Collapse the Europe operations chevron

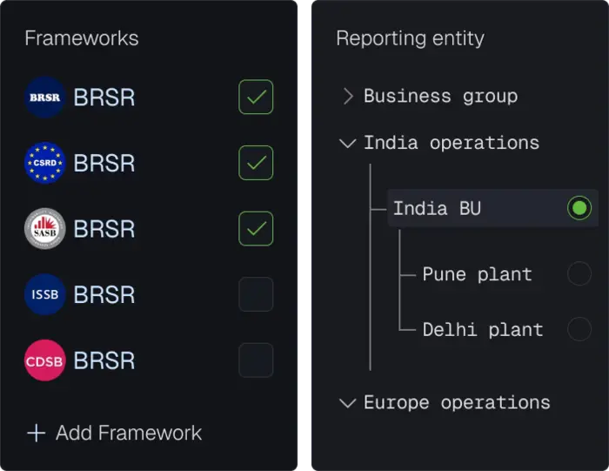click(x=348, y=403)
